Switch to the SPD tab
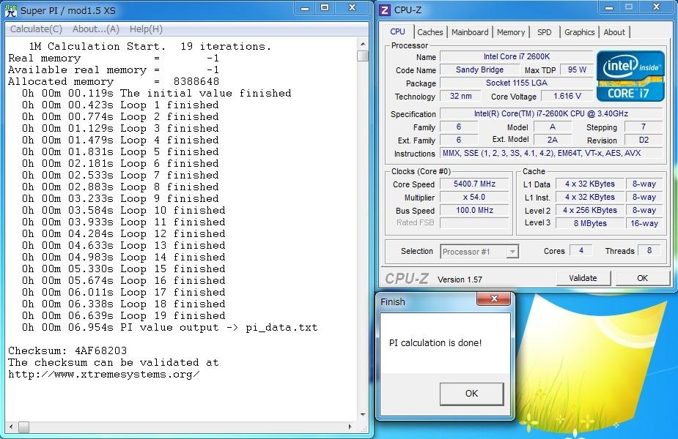Viewport: 678px width, 439px height. tap(544, 32)
